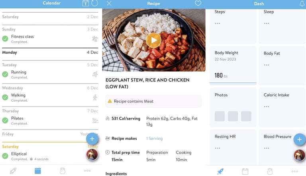This screenshot has height=176, width=306.
Task: Open first photo placeholder in Photos
Action: tap(220, 116)
